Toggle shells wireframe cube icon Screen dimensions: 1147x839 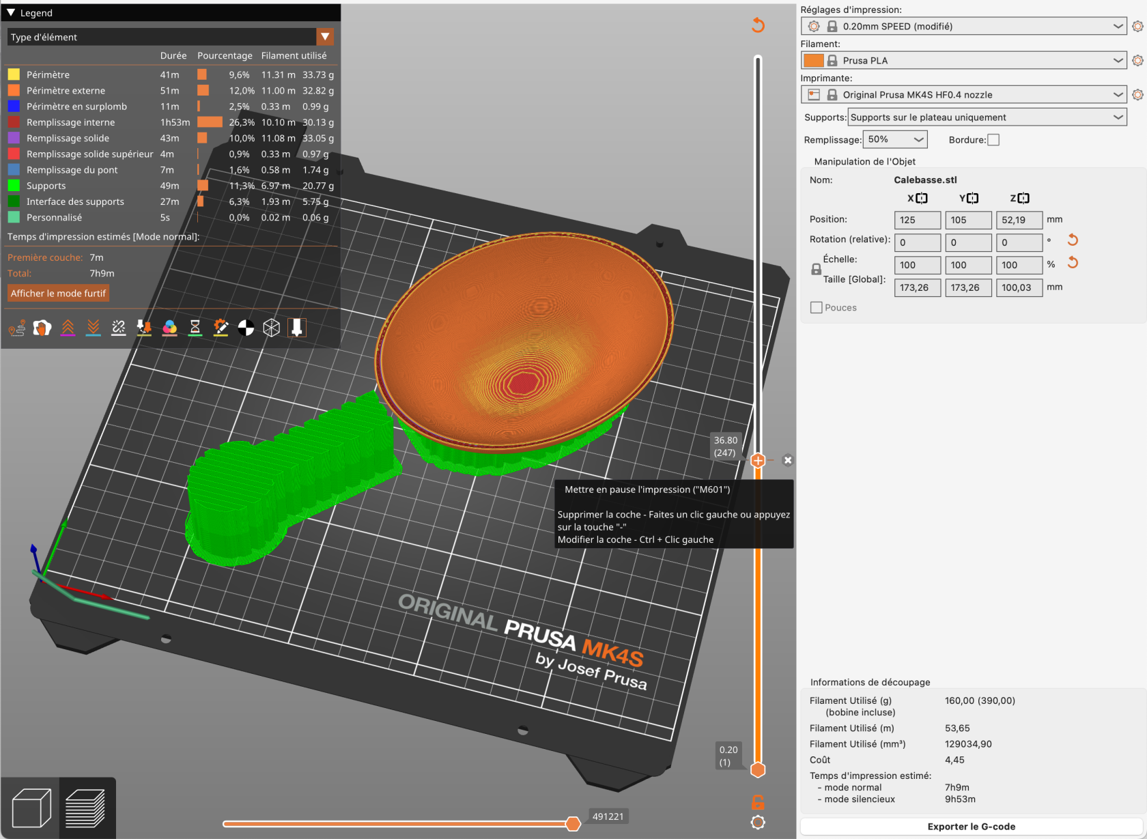coord(272,328)
